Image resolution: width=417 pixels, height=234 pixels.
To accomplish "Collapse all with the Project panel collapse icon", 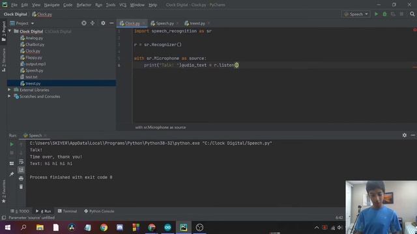I will [x=93, y=23].
